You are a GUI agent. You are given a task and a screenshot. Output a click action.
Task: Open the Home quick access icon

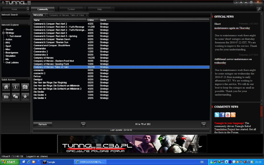pyautogui.click(x=6, y=87)
